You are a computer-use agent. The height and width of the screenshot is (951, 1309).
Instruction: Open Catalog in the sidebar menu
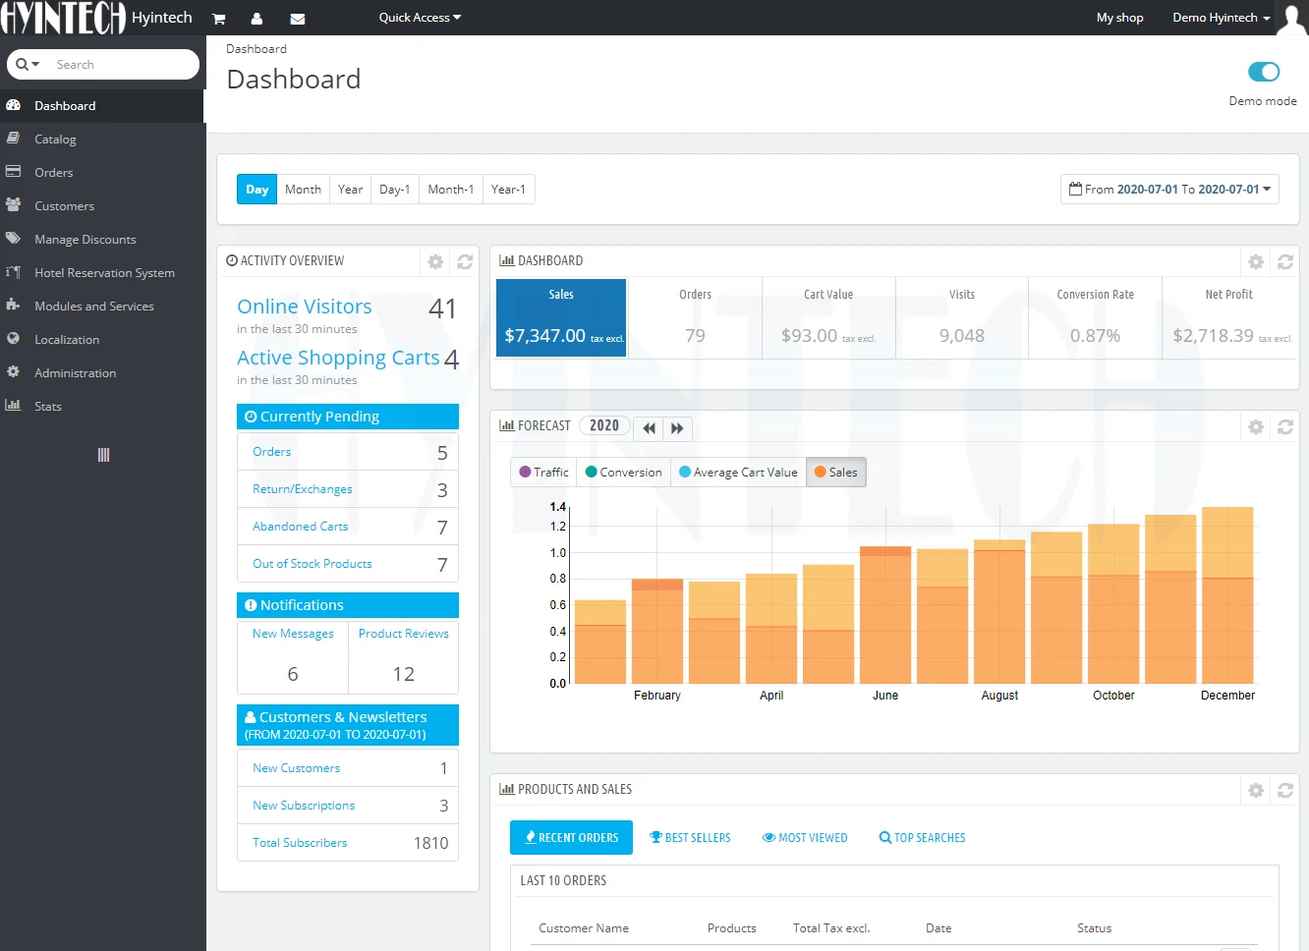click(55, 140)
